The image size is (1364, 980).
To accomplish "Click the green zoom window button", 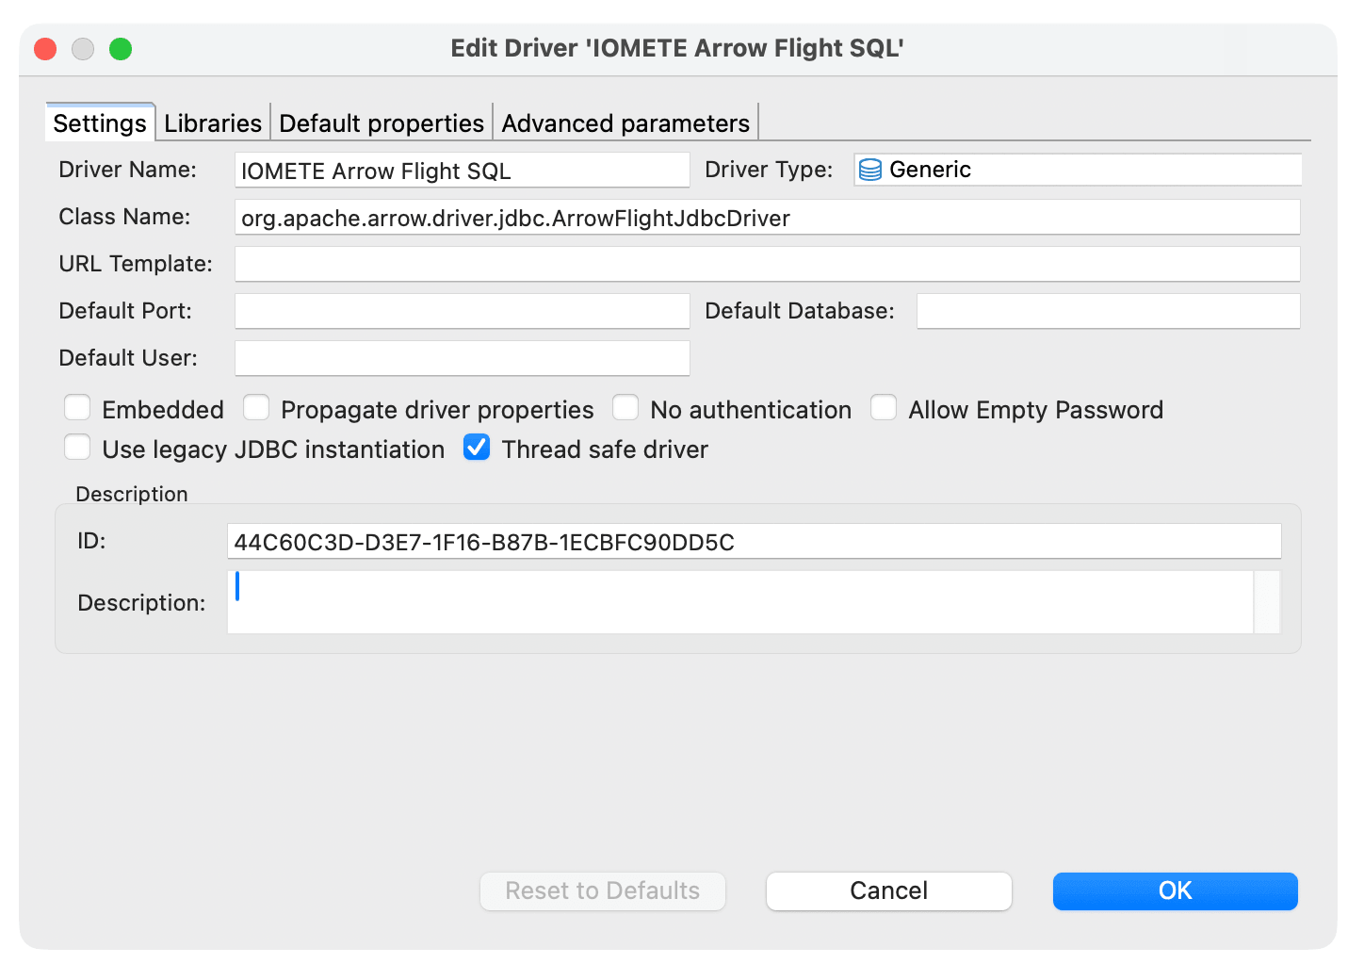I will click(121, 48).
